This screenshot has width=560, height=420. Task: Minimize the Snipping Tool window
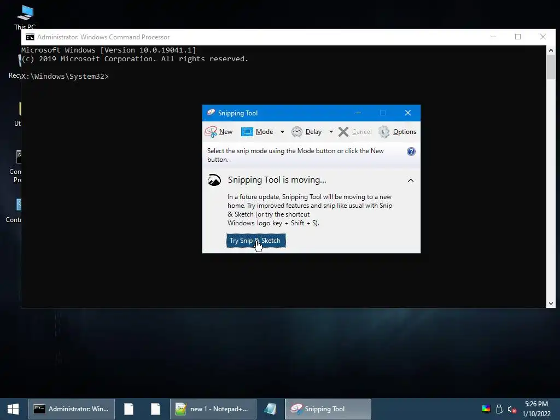coord(358,113)
